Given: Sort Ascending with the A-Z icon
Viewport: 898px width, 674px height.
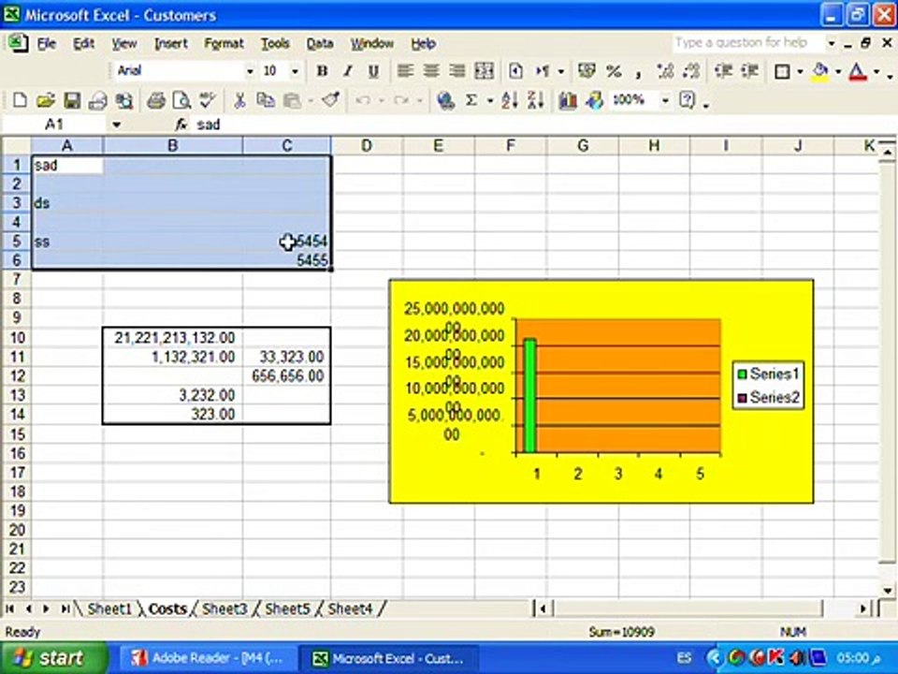Looking at the screenshot, I should (x=510, y=100).
